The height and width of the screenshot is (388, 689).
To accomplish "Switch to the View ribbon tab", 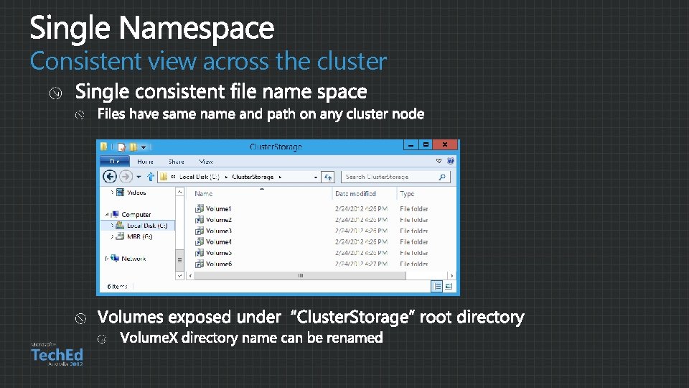I will coord(206,162).
